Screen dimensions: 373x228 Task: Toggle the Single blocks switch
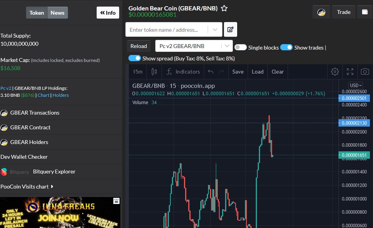[240, 47]
